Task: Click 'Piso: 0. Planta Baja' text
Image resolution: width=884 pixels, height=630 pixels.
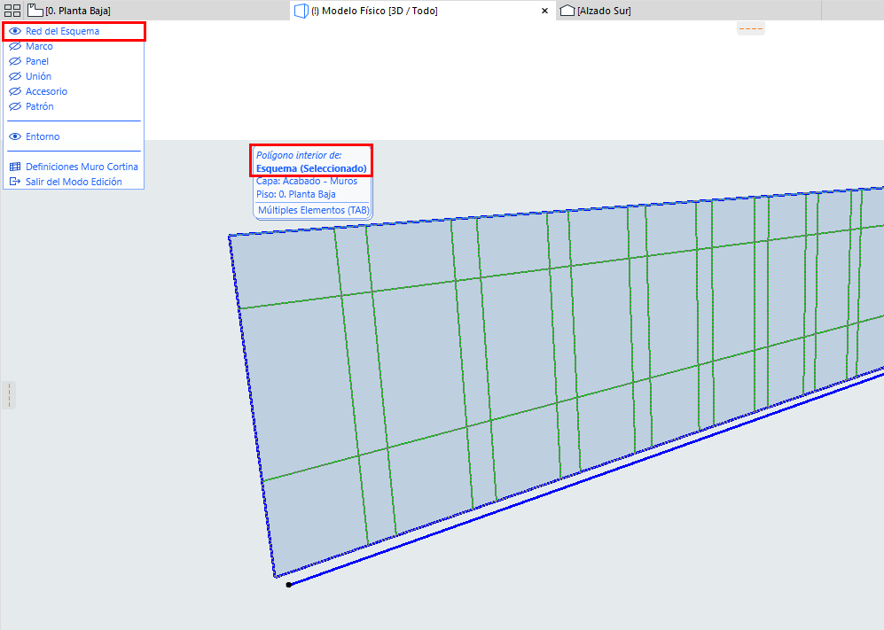Action: pos(296,194)
